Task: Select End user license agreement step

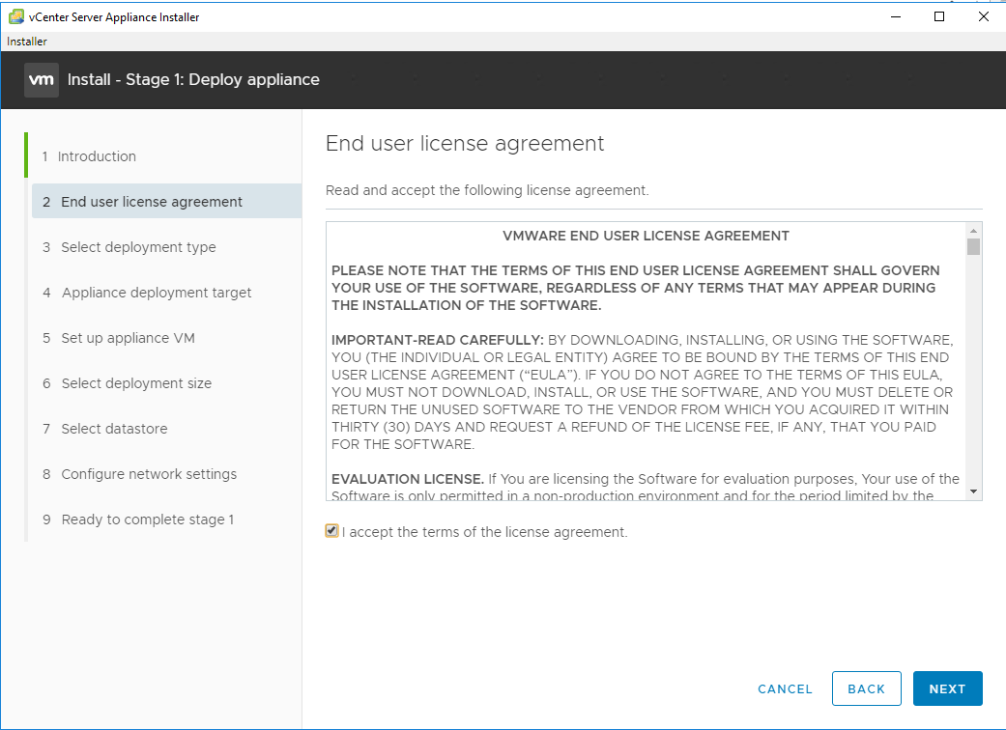Action: [152, 202]
